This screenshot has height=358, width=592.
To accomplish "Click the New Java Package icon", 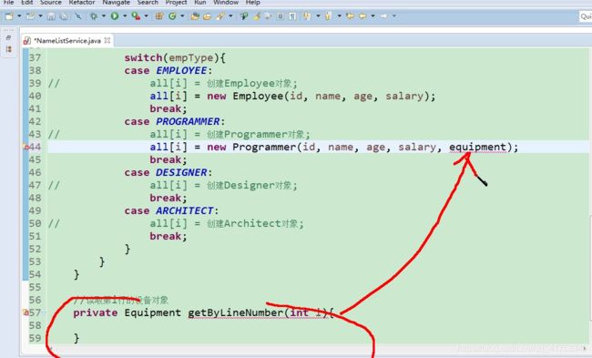I will (159, 16).
